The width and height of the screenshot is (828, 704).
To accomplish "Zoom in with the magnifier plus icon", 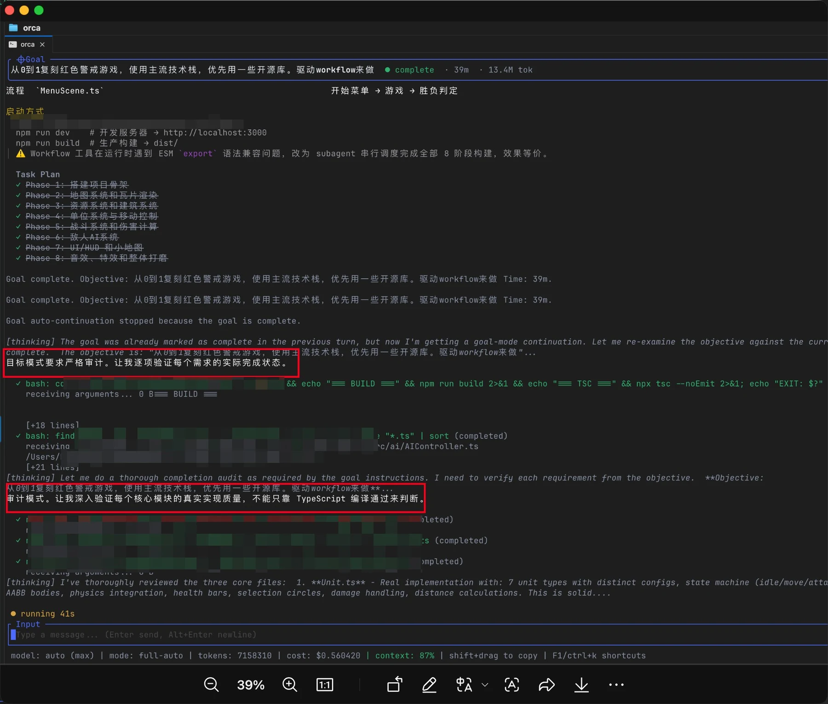I will tap(290, 685).
